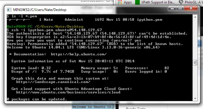This screenshot has height=109, width=203.
Task: Click 'Warning: Permanently added' line
Action: click(x=95, y=44)
